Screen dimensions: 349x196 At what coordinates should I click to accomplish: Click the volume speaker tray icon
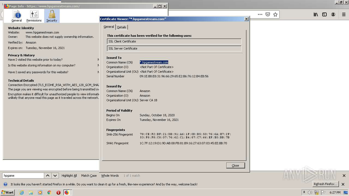click(x=310, y=192)
